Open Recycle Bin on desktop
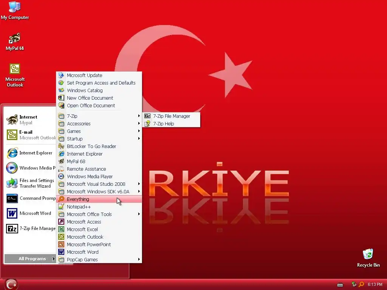The image size is (387, 290). tap(368, 258)
